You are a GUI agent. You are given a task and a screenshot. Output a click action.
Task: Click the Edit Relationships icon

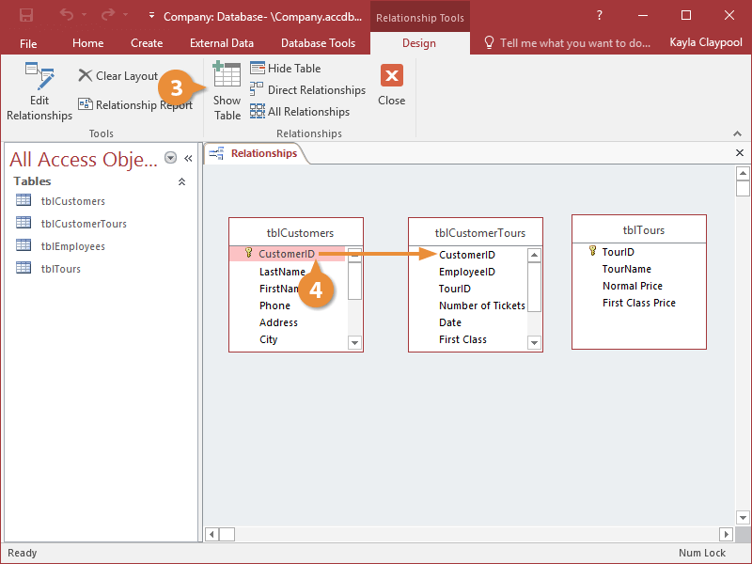coord(39,79)
